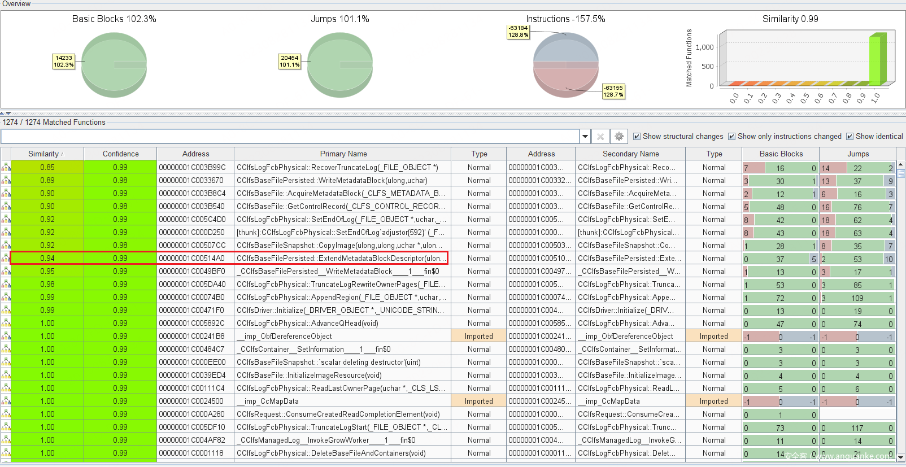The height and width of the screenshot is (467, 906).
Task: Open filter settings gear icon
Action: (x=619, y=136)
